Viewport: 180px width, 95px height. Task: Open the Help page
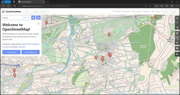(x=153, y=11)
